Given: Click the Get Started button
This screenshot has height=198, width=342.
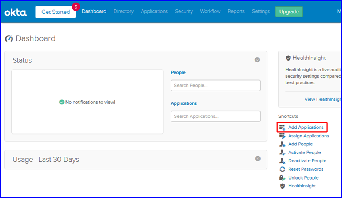Looking at the screenshot, I should click(56, 12).
